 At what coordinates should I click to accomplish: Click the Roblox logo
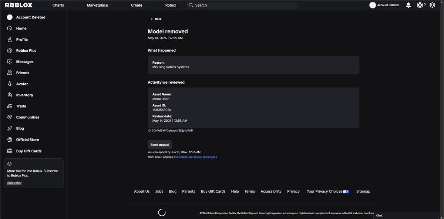pyautogui.click(x=18, y=5)
